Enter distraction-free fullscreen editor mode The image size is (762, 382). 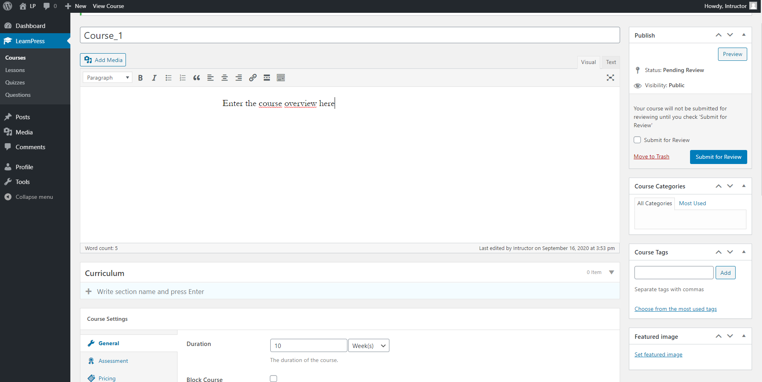tap(610, 78)
